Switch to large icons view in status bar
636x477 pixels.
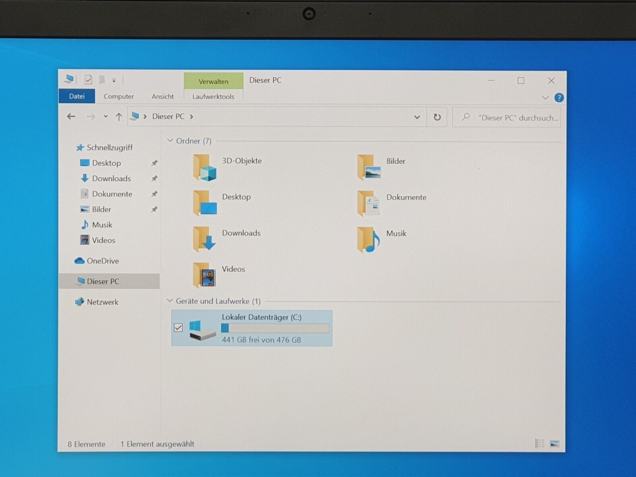coord(554,444)
